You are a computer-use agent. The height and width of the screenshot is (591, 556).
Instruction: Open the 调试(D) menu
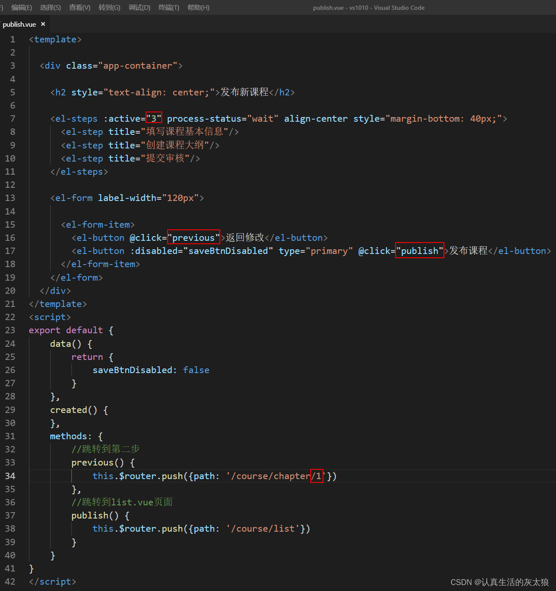click(139, 8)
